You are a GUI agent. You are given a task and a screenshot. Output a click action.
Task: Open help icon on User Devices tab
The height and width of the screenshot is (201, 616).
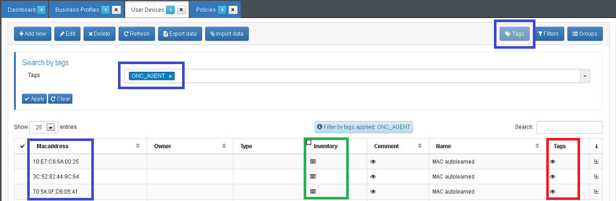tap(170, 10)
